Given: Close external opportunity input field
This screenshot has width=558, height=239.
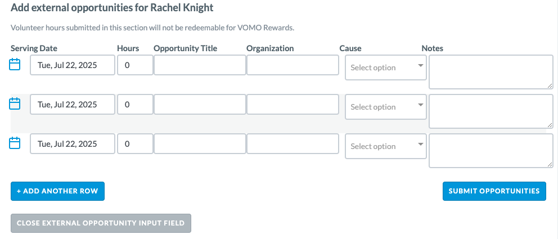Looking at the screenshot, I should tap(101, 223).
